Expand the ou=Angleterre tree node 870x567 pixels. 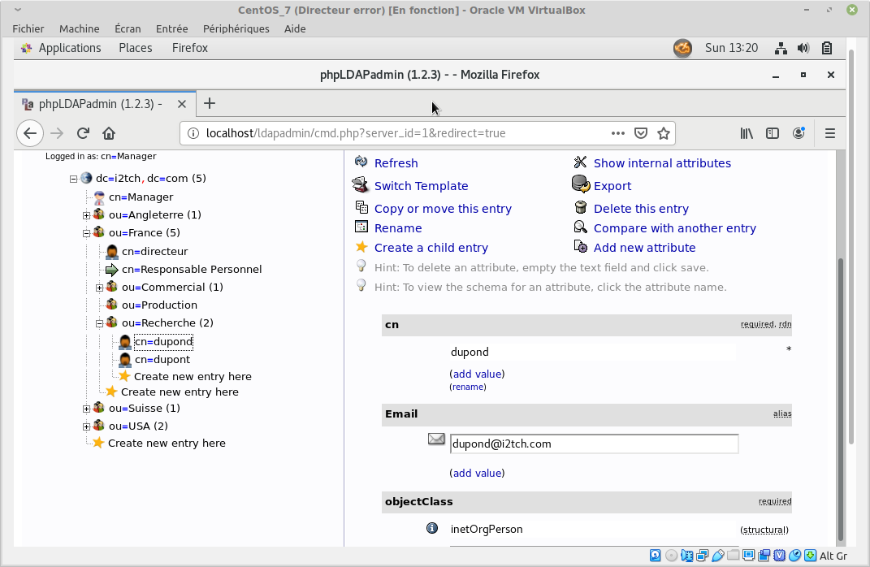click(x=86, y=215)
